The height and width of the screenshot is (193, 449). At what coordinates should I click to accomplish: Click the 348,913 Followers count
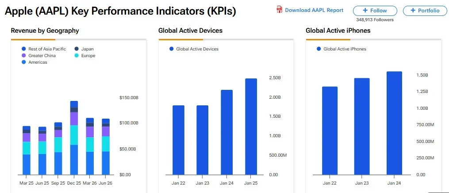click(375, 20)
